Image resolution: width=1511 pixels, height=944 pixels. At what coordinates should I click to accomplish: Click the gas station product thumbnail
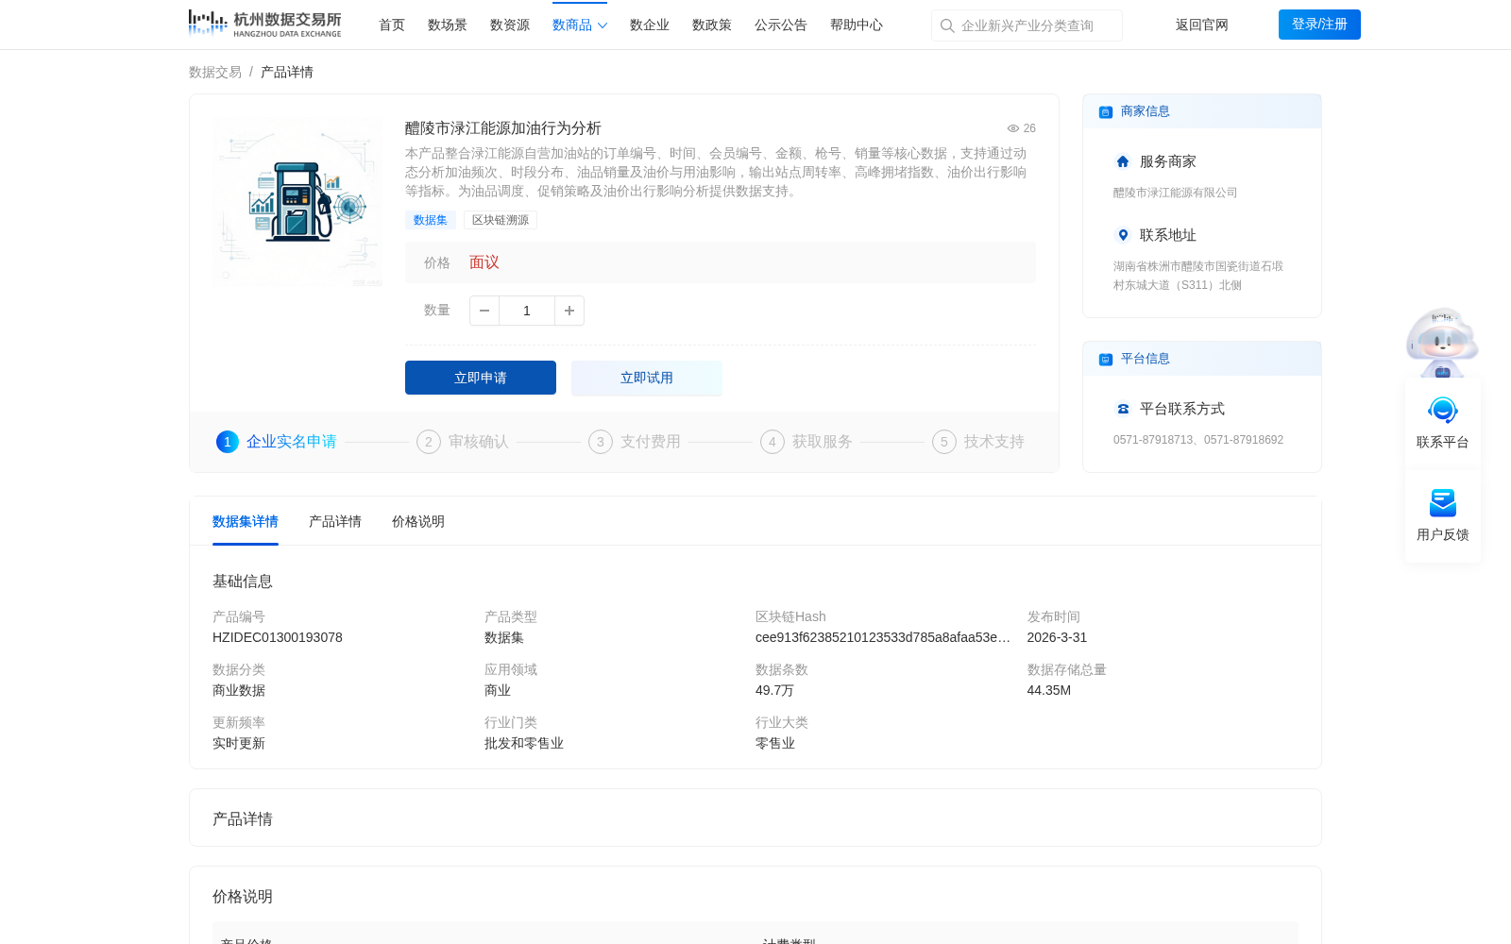[298, 202]
